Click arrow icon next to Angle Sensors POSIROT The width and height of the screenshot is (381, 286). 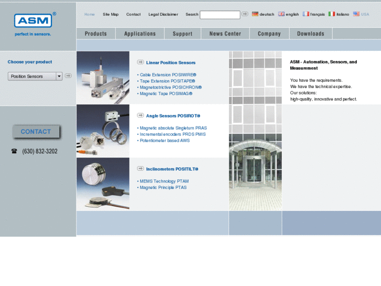(x=140, y=115)
